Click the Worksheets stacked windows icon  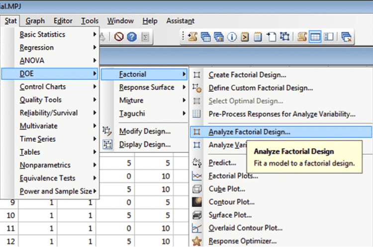coord(206,37)
